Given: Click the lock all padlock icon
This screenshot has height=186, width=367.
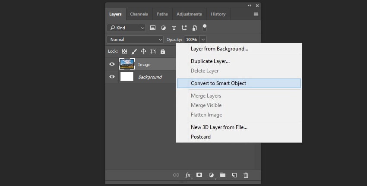Looking at the screenshot, I should coord(163,51).
